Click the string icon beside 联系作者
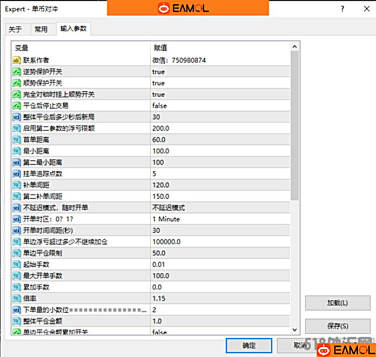 [17, 60]
